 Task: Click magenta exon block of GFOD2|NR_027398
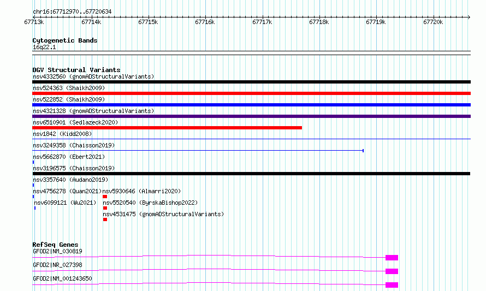pyautogui.click(x=392, y=271)
